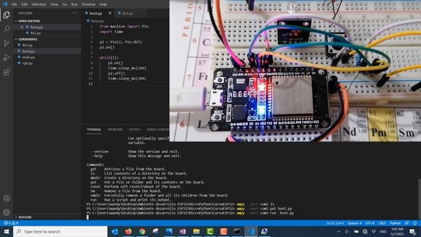
Task: Click Spaces: 4 indentation setting
Action: click(355, 223)
